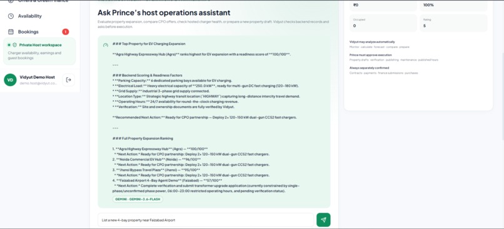
Task: Click the Vidyut may analyze automatically label
Action: click(x=372, y=42)
